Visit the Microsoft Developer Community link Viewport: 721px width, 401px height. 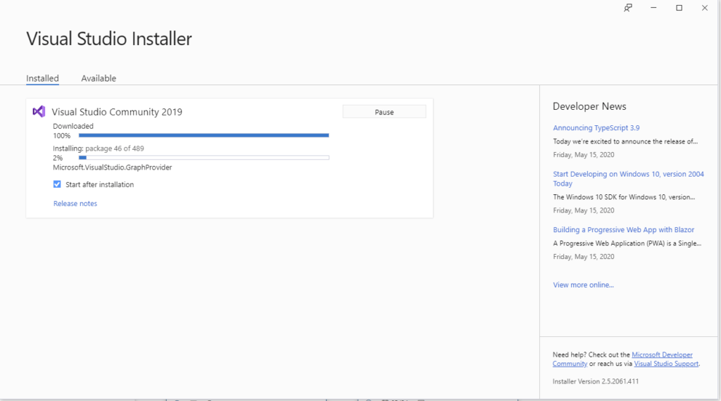[662, 355]
